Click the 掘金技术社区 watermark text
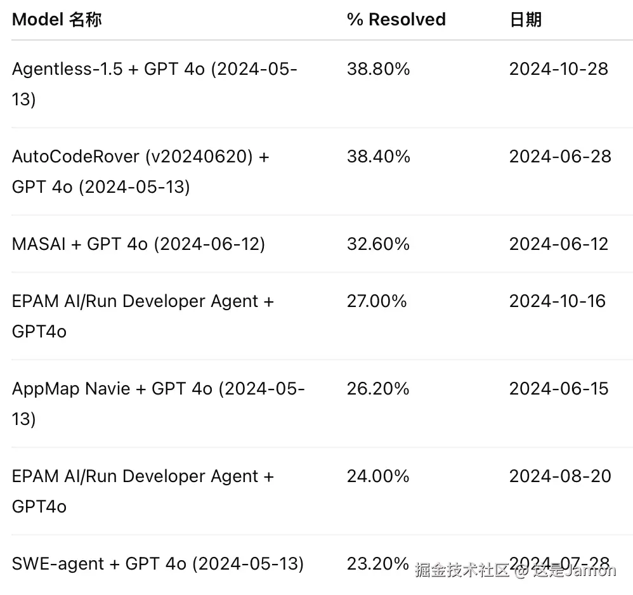Screen dimensions: 633x595 pyautogui.click(x=462, y=570)
